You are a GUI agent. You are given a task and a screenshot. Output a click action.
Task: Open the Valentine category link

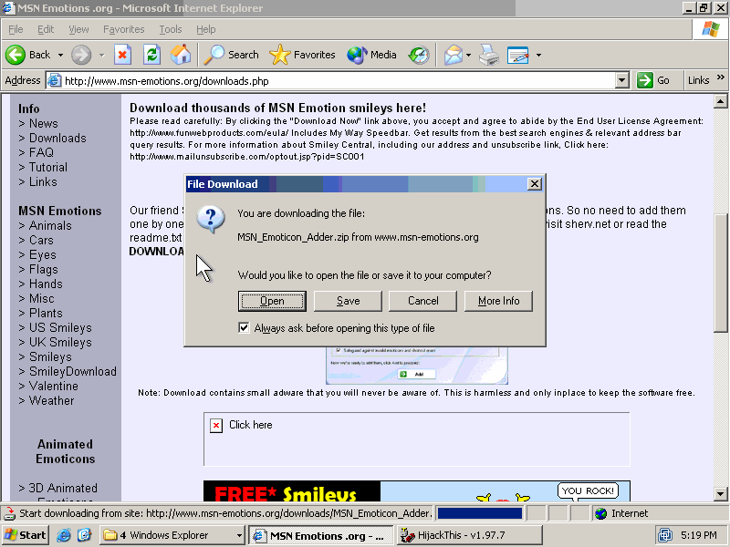54,386
